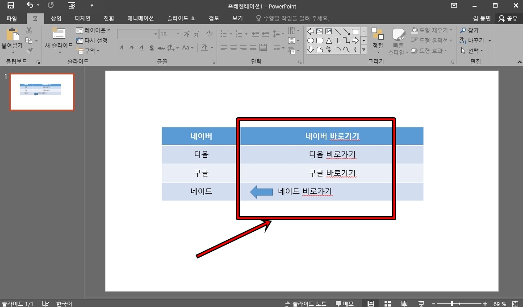Start slideshow from beginning icon in title bar
Image resolution: width=523 pixels, height=307 pixels.
pyautogui.click(x=71, y=5)
